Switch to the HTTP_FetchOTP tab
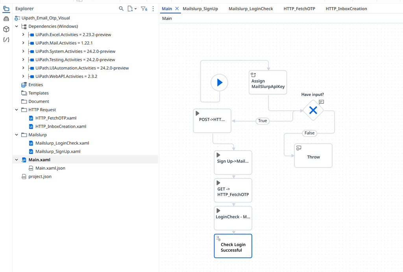This screenshot has width=403, height=272. coord(299,9)
